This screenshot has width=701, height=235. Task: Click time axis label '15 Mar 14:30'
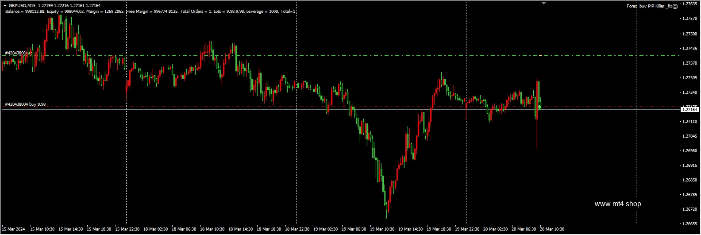(x=70, y=229)
